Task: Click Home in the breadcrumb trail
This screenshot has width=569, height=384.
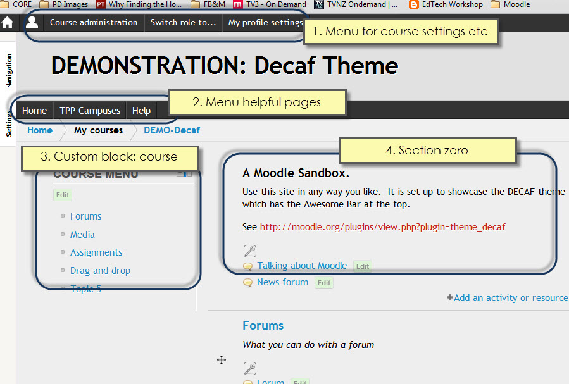Action: (x=40, y=130)
